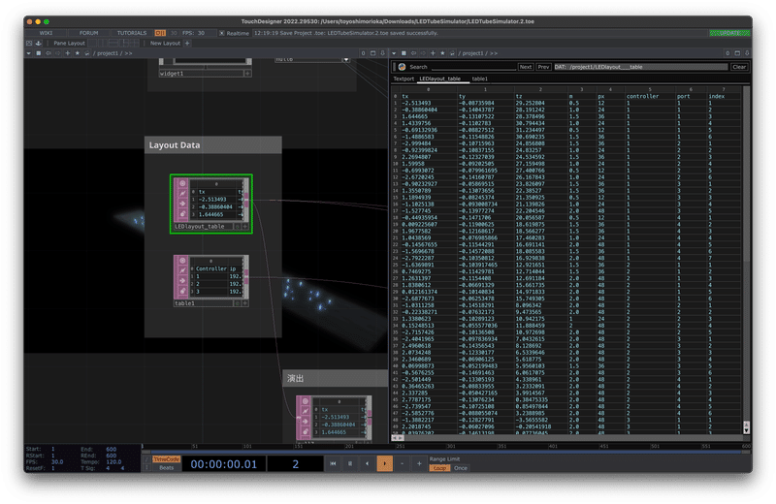The height and width of the screenshot is (504, 776).
Task: Click the network editor pane's home icon
Action: pyautogui.click(x=39, y=53)
